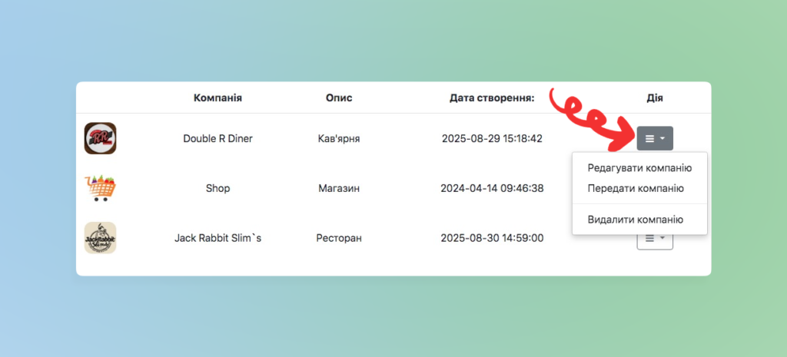This screenshot has width=787, height=357.
Task: Select the Jack Rabbit Slim`s company name
Action: (x=218, y=238)
